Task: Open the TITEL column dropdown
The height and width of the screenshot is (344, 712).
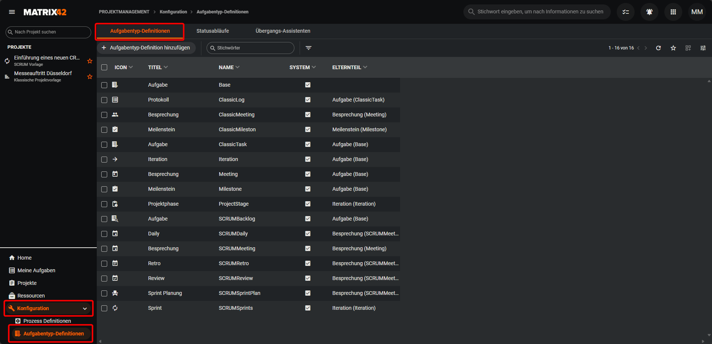Action: 166,67
